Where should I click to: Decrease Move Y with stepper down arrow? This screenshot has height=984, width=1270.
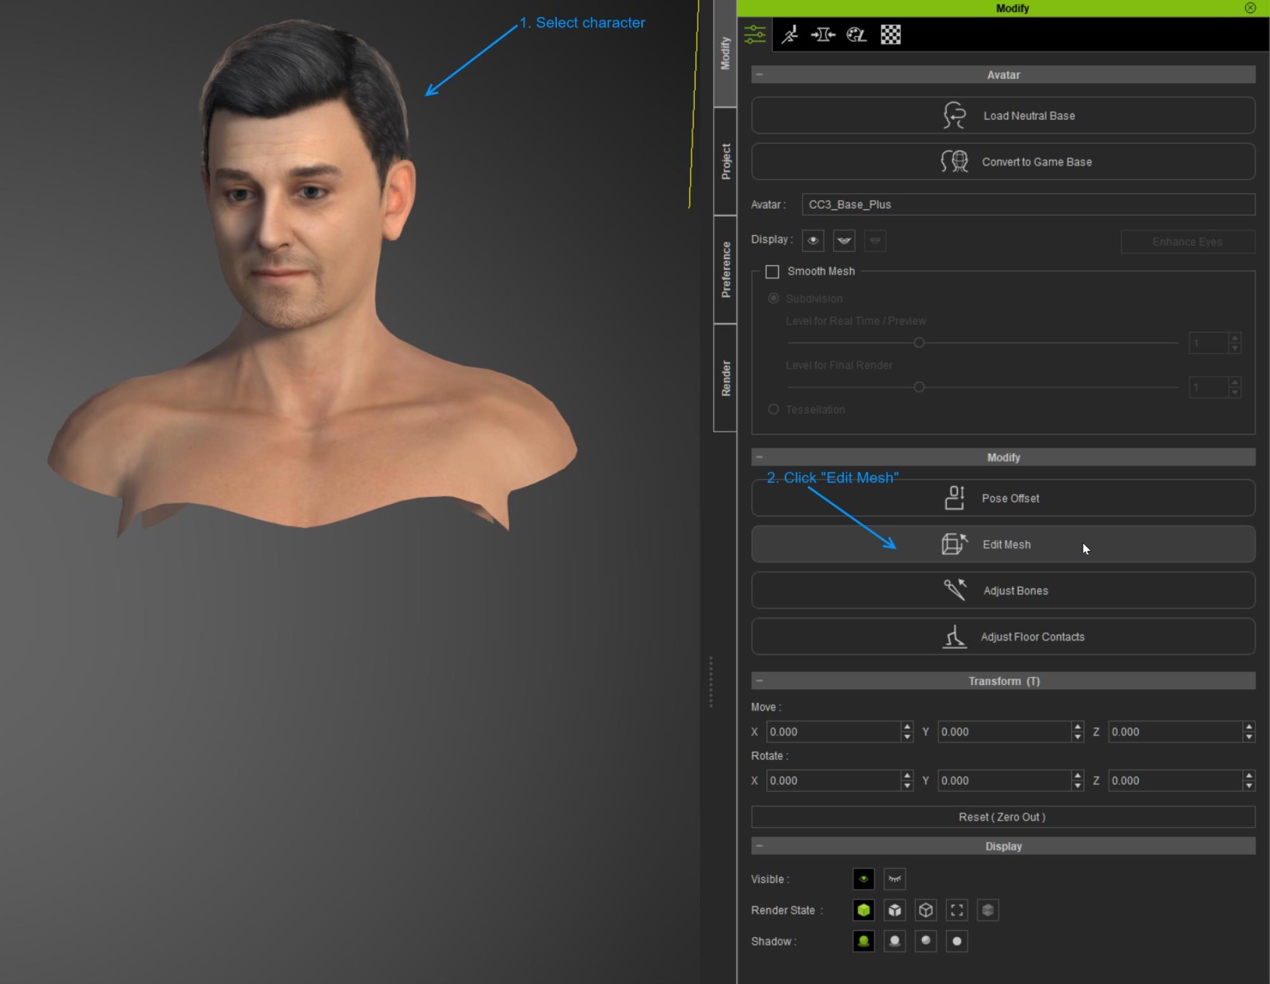click(1078, 737)
